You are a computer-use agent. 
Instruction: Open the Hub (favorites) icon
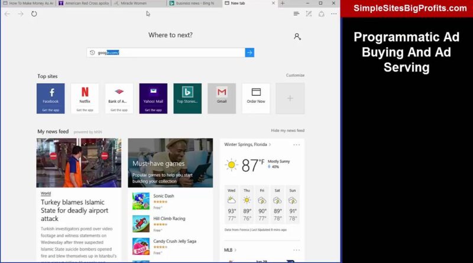click(296, 14)
